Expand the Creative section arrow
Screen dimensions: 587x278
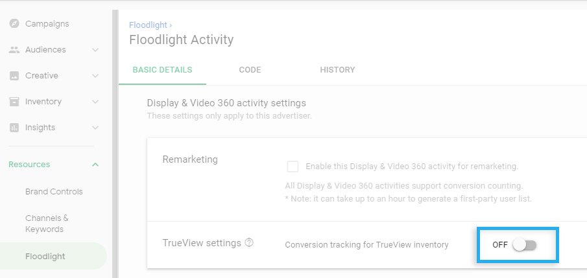point(95,76)
